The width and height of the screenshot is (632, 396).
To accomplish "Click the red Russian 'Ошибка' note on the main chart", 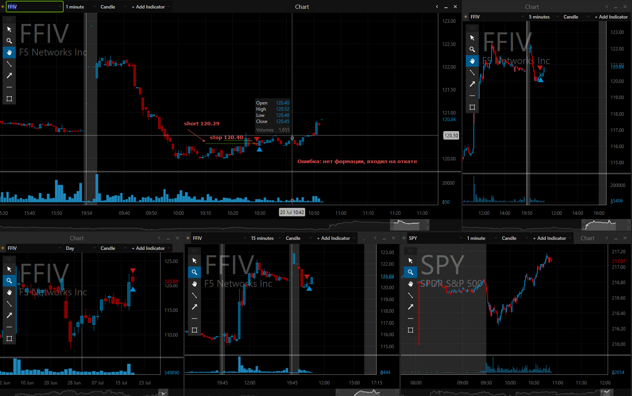I will (x=357, y=162).
